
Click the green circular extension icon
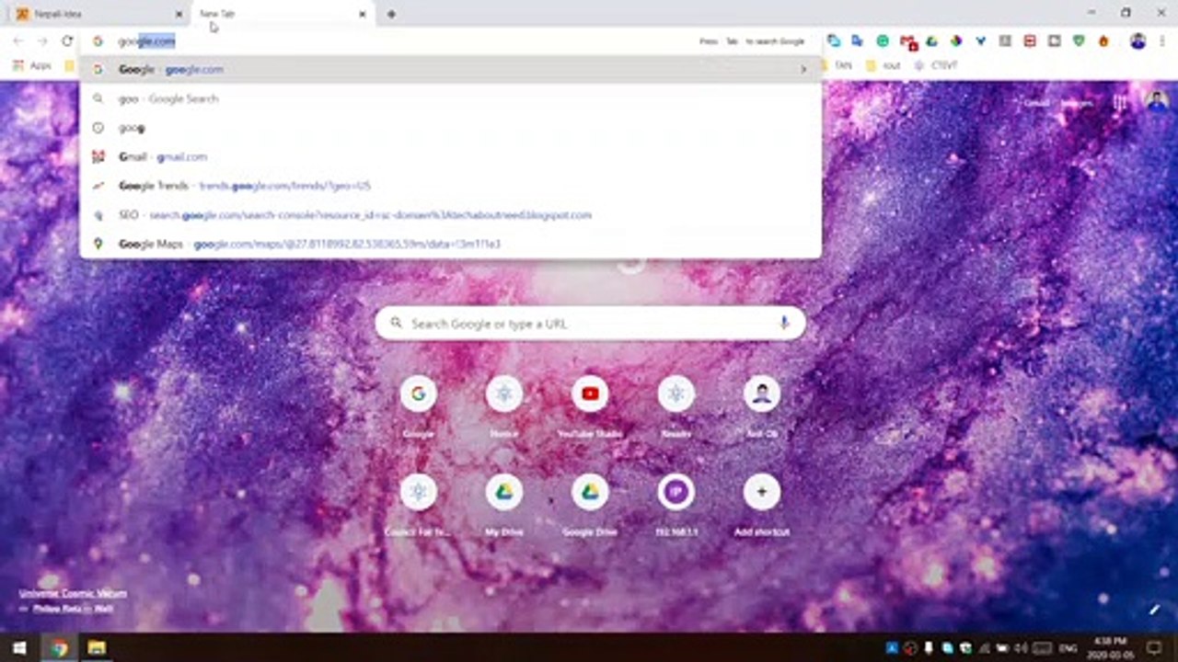(x=883, y=41)
